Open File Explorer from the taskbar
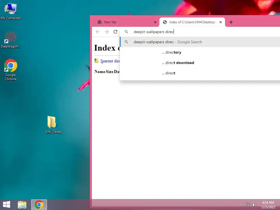The image size is (280, 210). [22, 205]
